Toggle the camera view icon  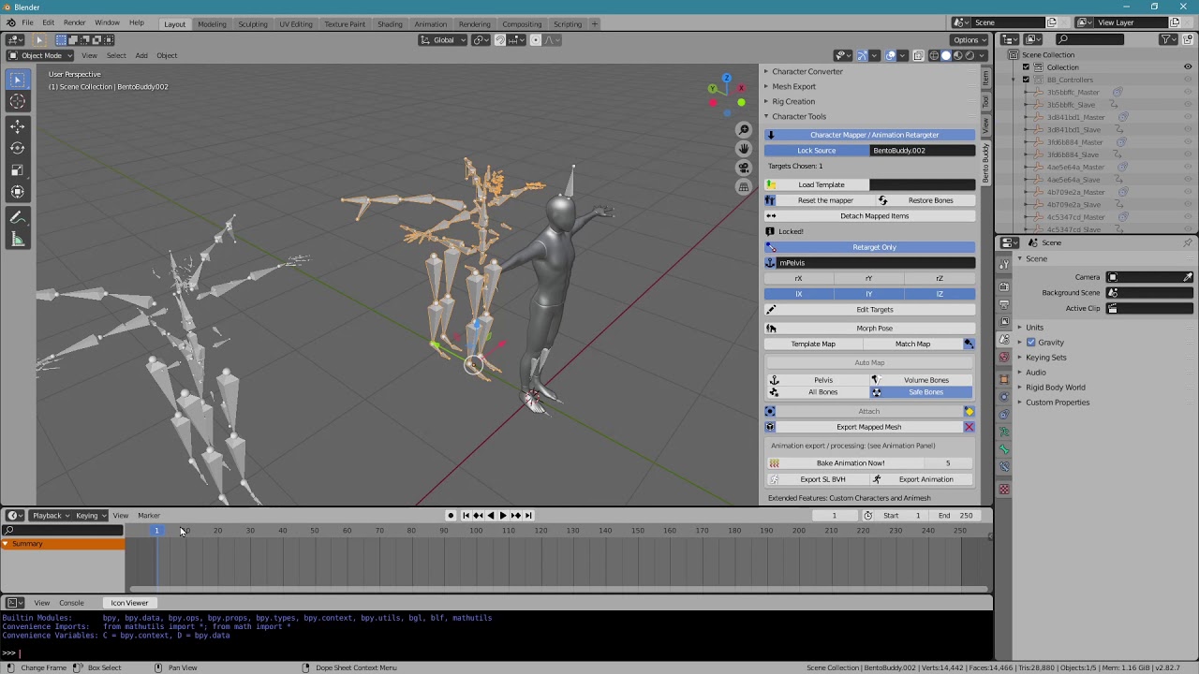(744, 168)
